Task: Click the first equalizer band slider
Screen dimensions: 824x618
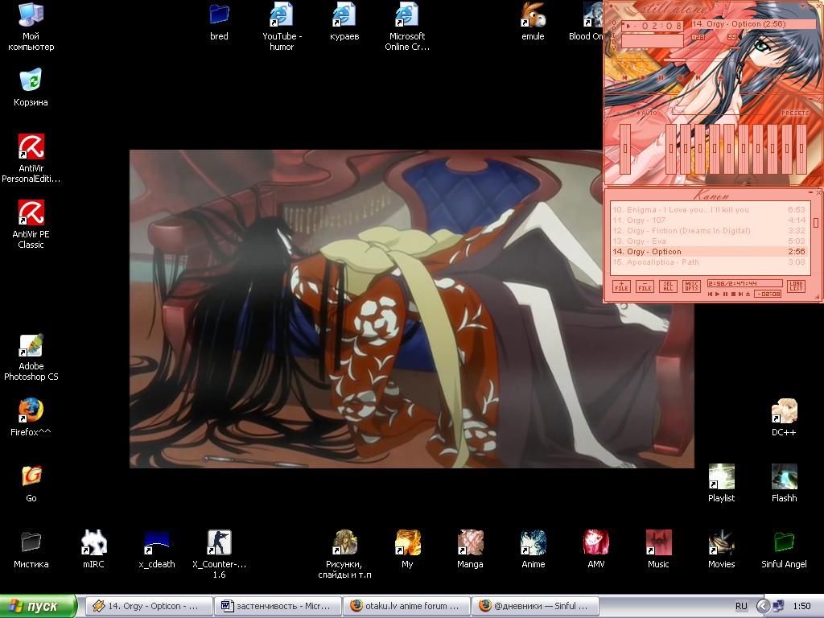Action: point(671,149)
